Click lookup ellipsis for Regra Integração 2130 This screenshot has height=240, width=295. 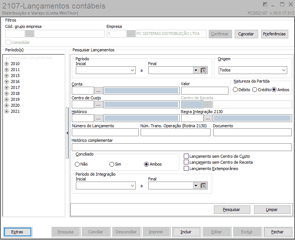pyautogui.click(x=208, y=118)
